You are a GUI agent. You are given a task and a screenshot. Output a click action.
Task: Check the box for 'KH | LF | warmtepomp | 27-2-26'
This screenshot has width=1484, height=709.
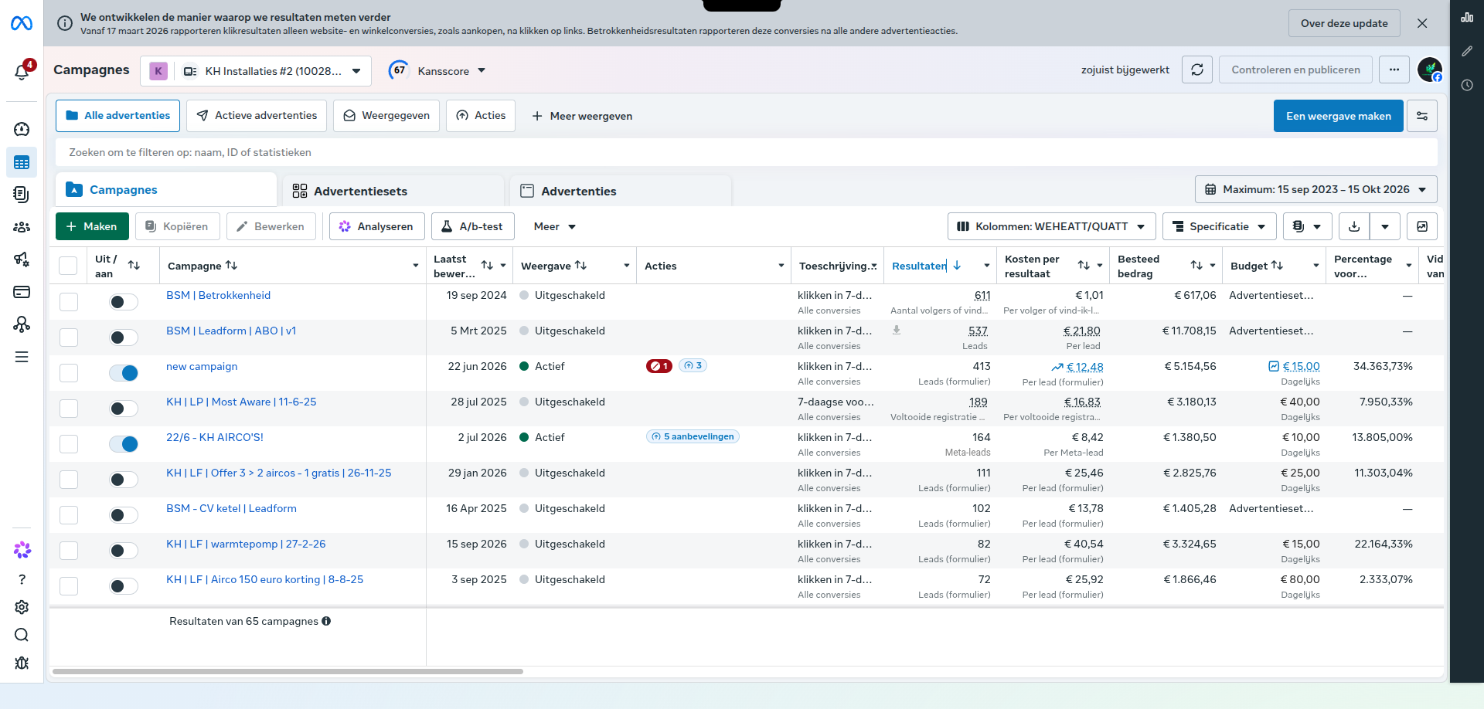pyautogui.click(x=69, y=551)
